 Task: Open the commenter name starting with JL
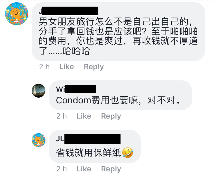[x=88, y=139]
